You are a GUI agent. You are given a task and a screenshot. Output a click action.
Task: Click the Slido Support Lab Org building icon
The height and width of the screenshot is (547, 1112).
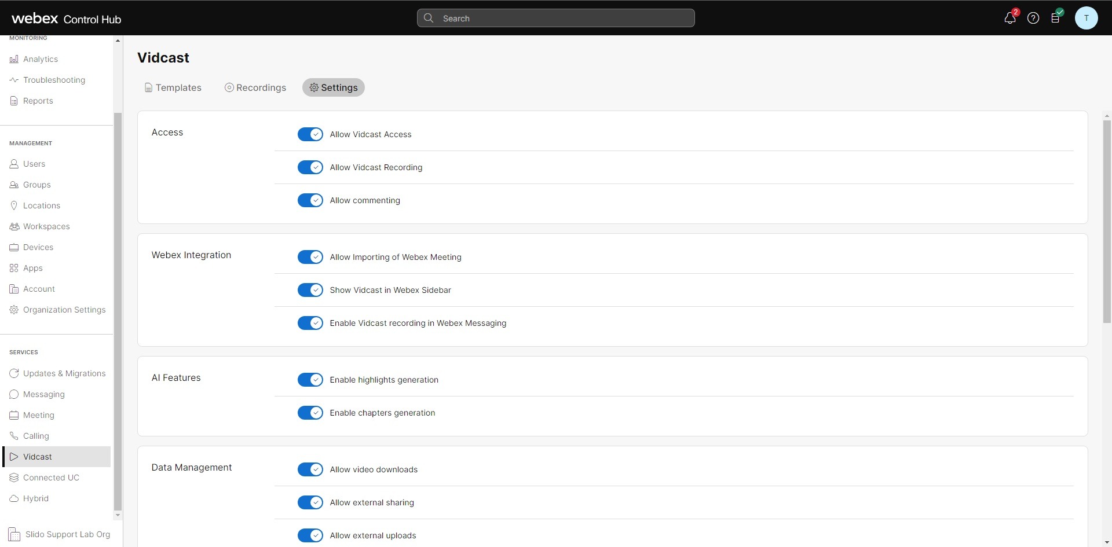14,534
